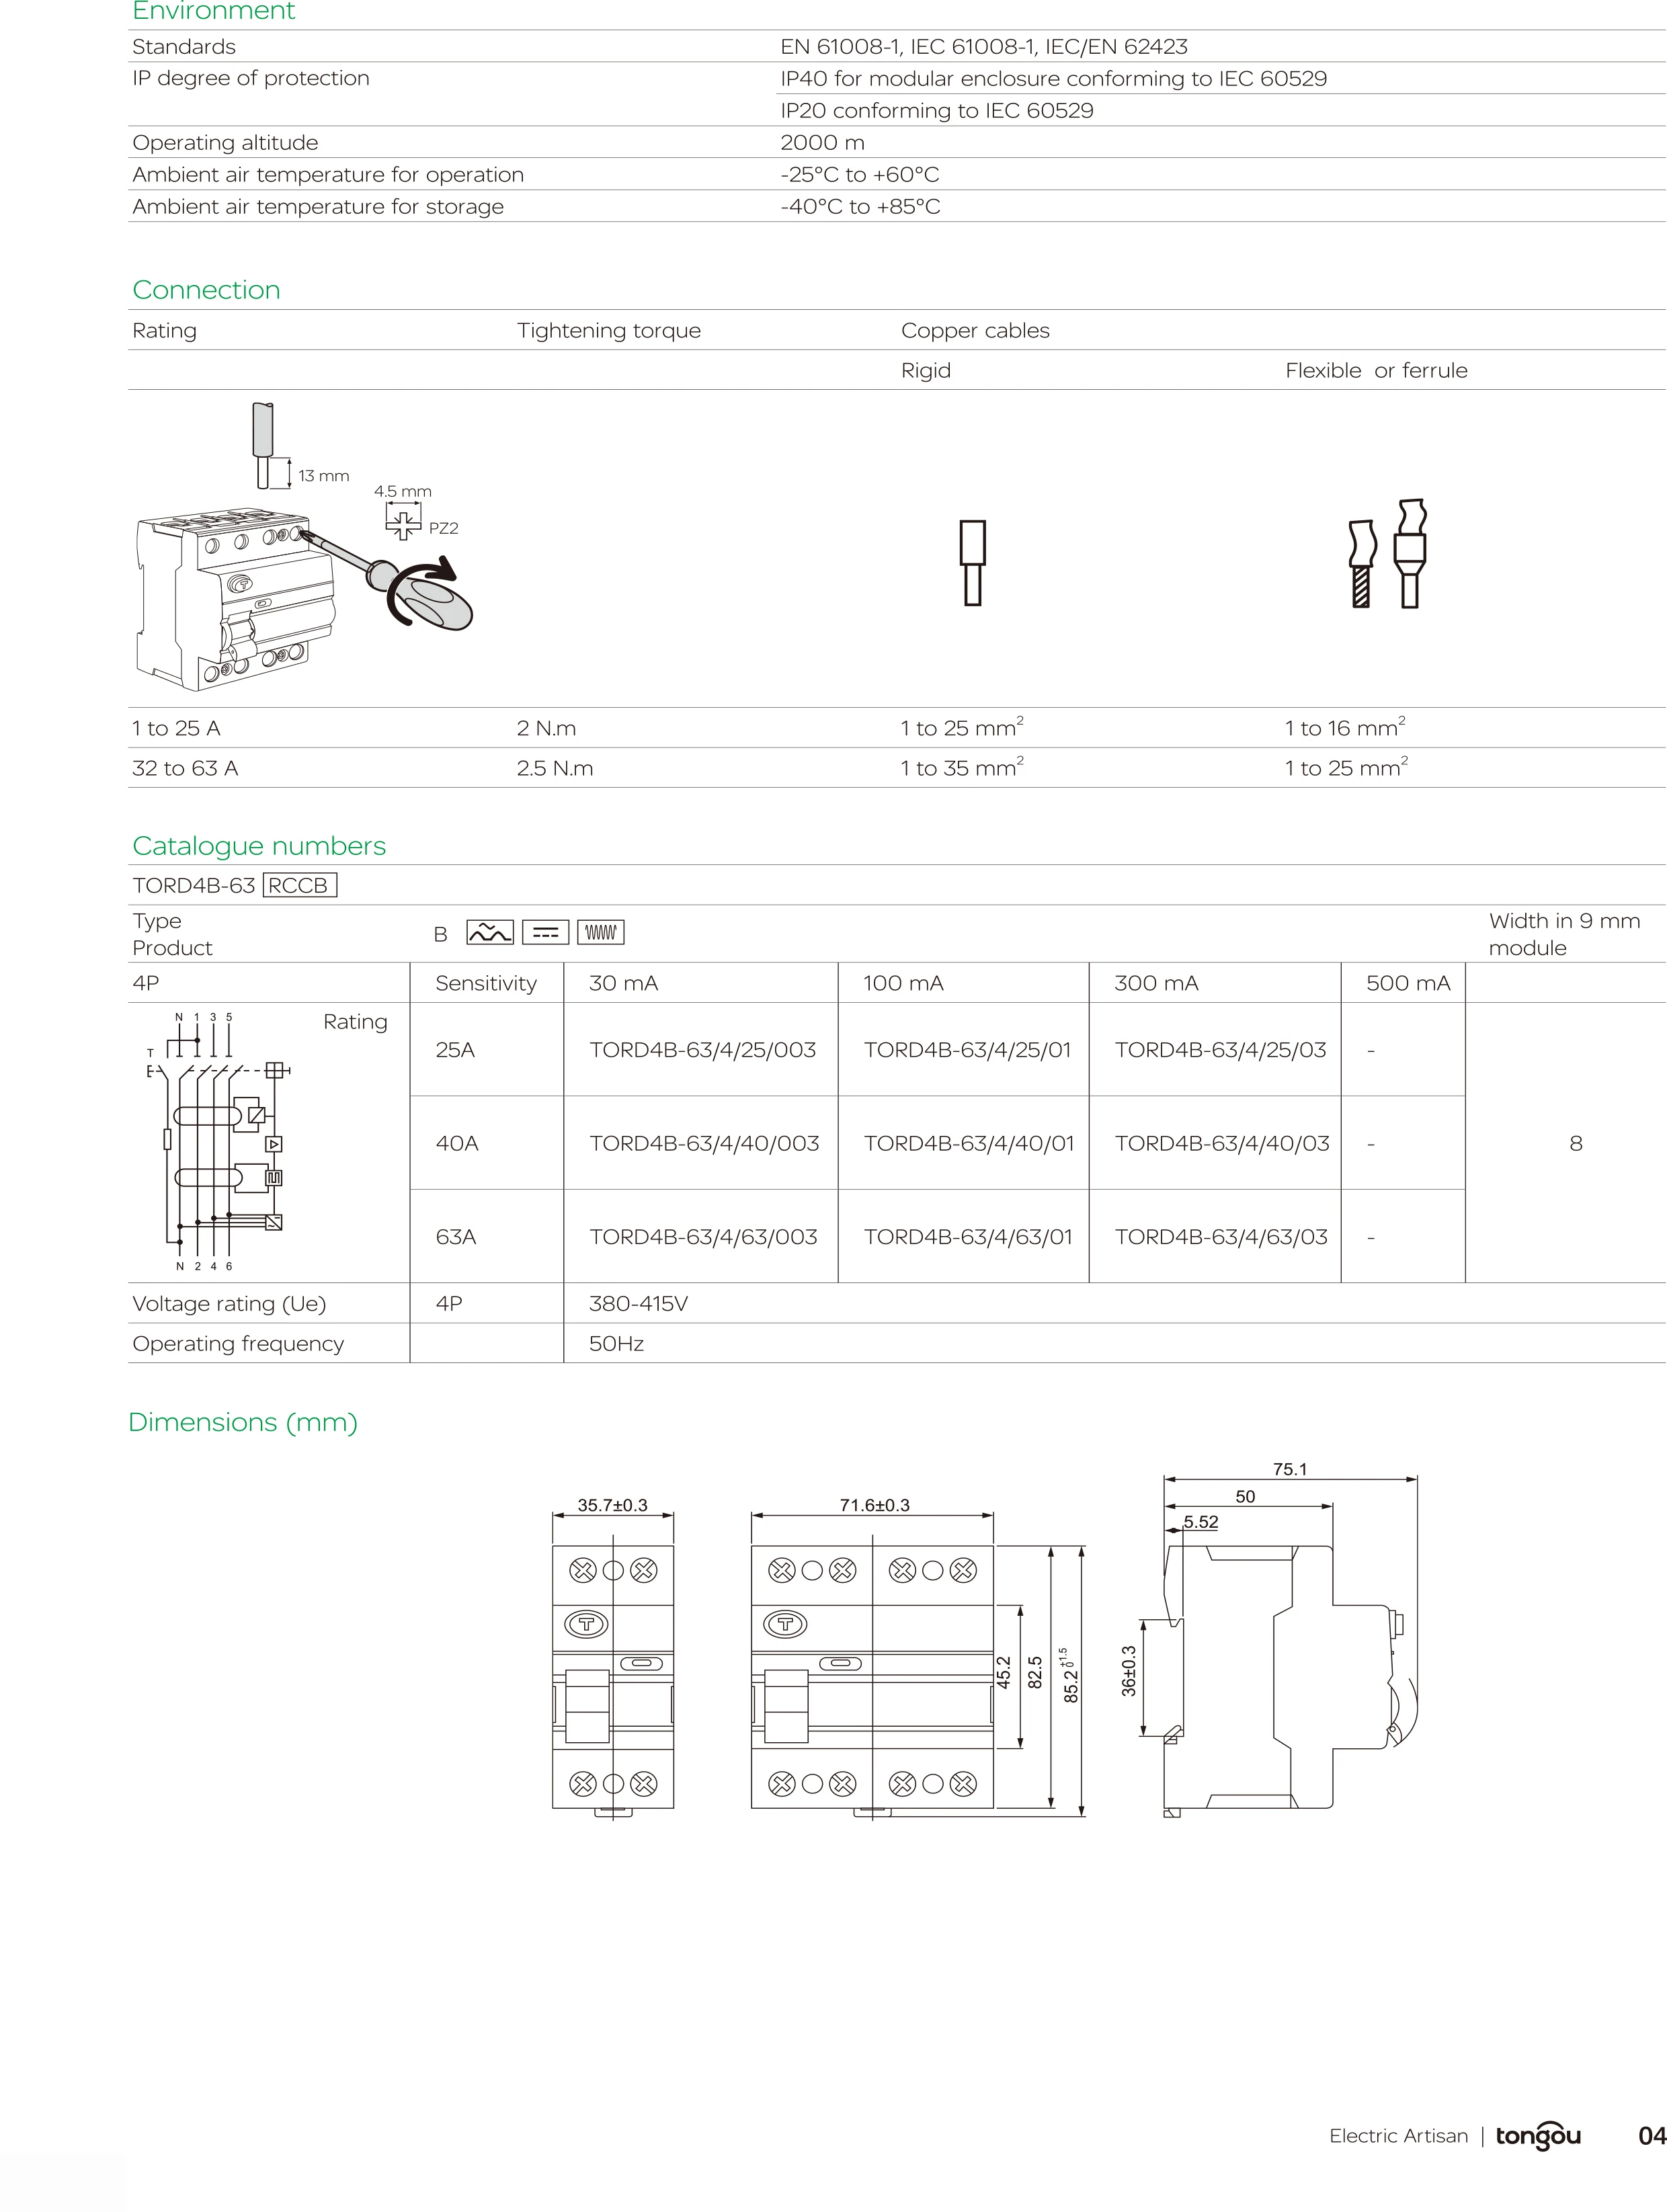Click the 4P wiring schematic diagram
Image resolution: width=1667 pixels, height=2212 pixels.
pyautogui.click(x=218, y=1143)
